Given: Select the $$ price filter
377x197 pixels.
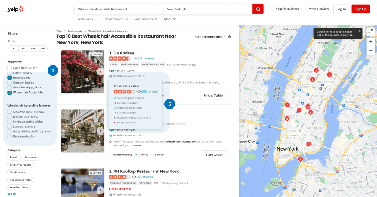Looking at the screenshot, I should click(23, 48).
